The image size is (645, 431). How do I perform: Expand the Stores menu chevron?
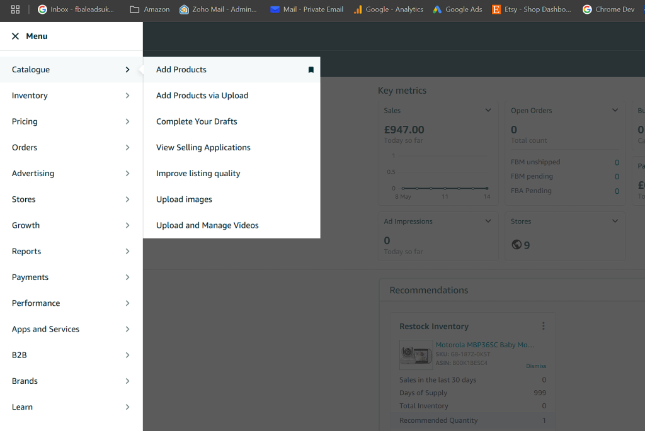pyautogui.click(x=127, y=199)
